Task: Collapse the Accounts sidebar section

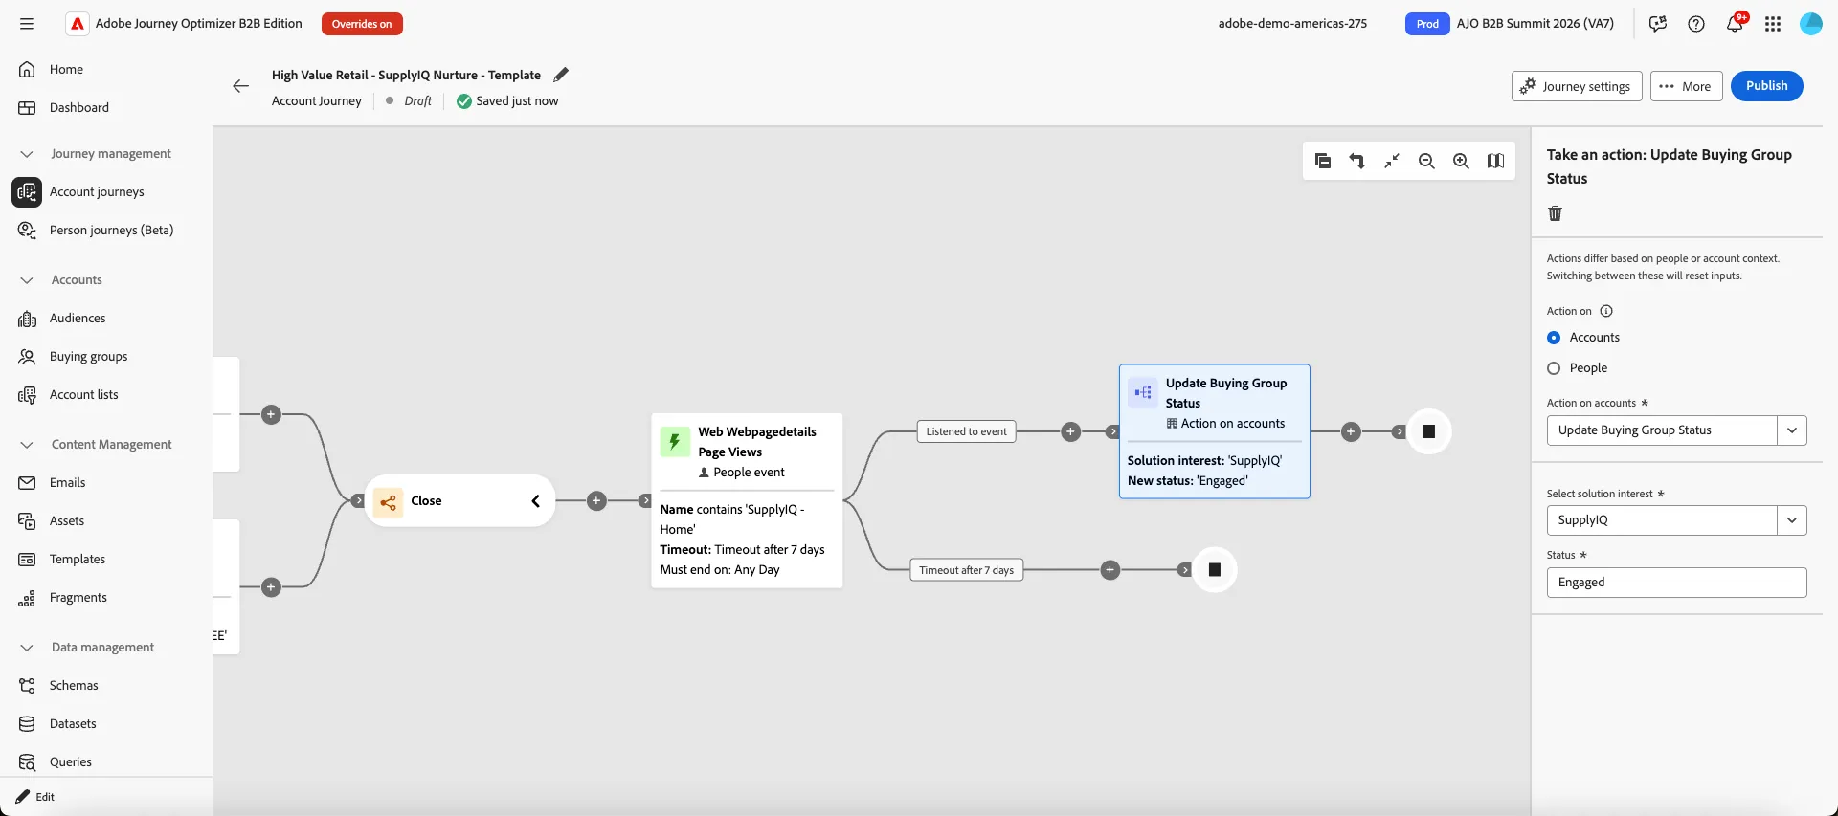Action: [x=27, y=280]
